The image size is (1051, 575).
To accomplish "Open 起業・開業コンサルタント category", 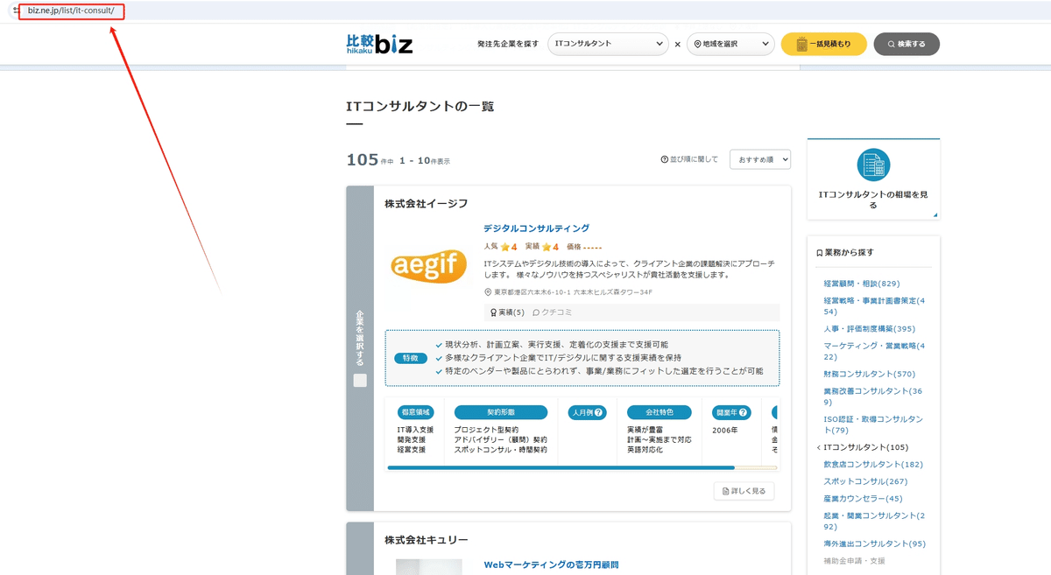I will point(873,521).
